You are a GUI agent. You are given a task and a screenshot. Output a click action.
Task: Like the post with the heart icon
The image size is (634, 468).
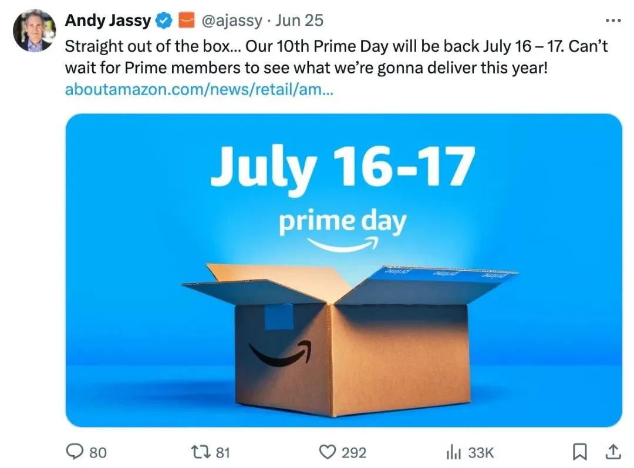(x=328, y=452)
